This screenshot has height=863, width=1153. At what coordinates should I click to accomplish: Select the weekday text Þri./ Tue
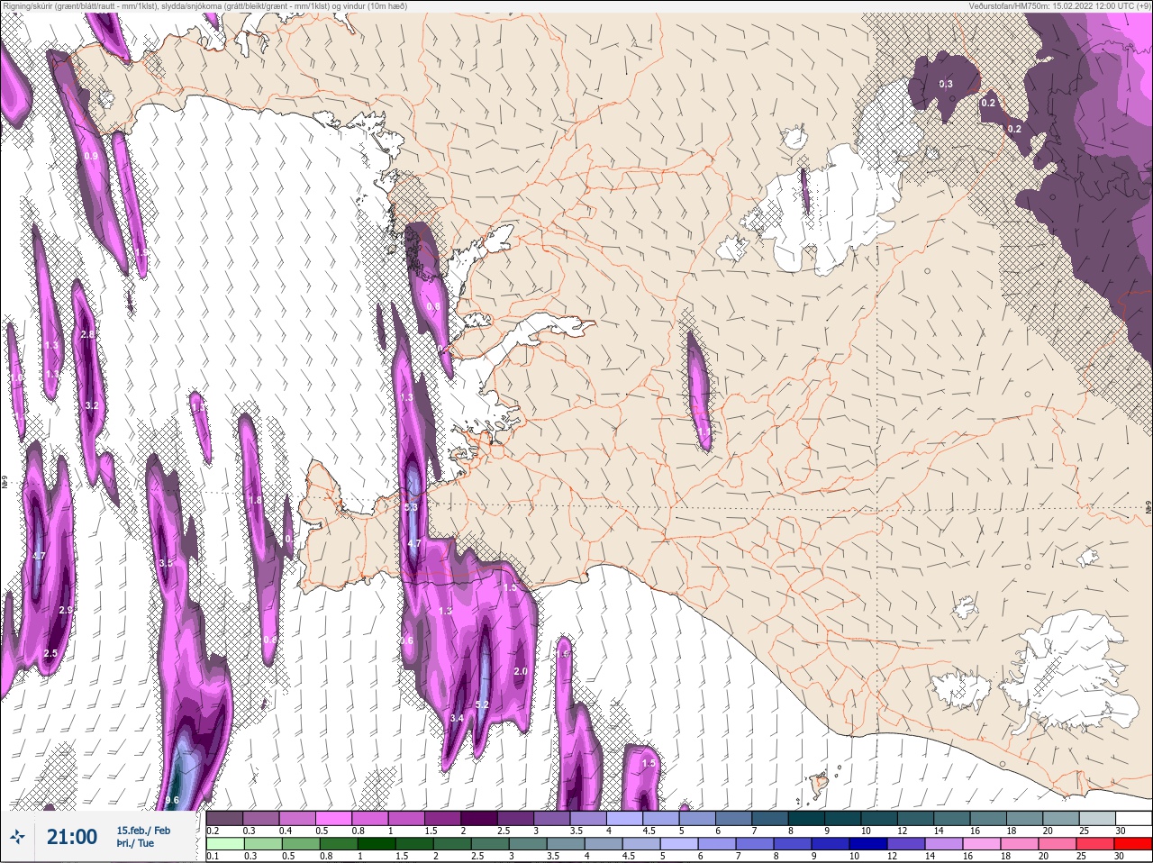coord(135,843)
